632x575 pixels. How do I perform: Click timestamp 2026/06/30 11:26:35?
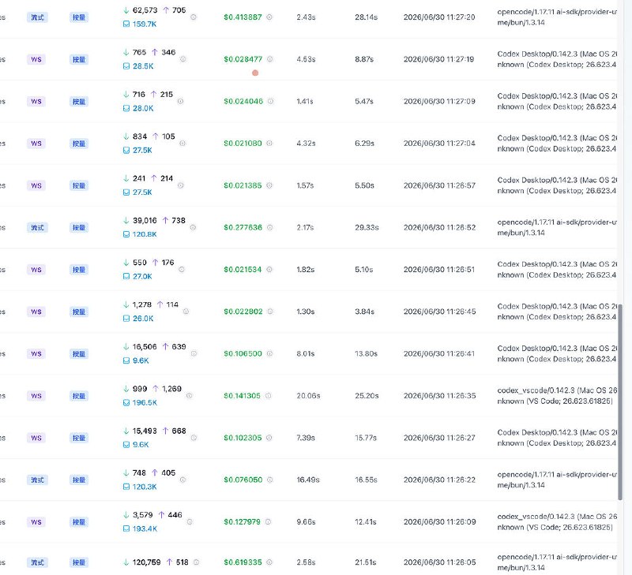tap(440, 395)
